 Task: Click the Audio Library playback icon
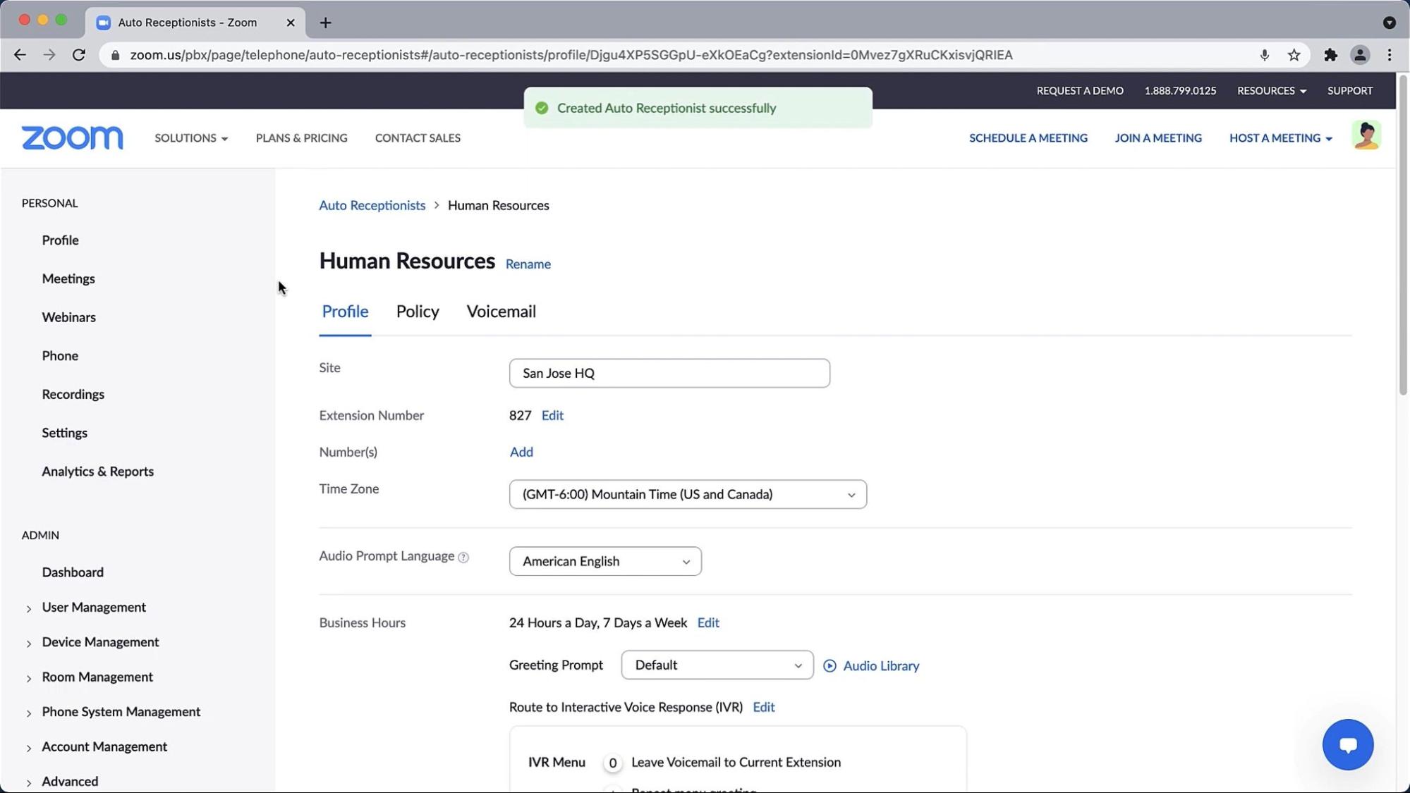830,665
